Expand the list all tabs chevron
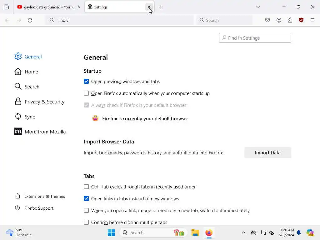This screenshot has width=320, height=240. click(258, 7)
